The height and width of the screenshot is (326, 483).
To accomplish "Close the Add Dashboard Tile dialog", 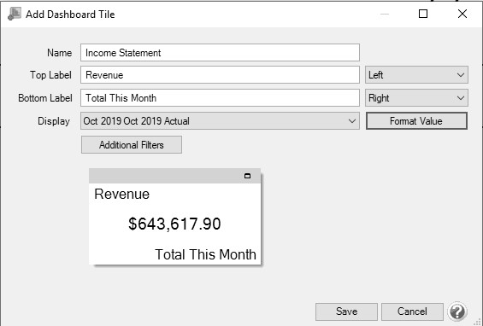I will point(462,14).
